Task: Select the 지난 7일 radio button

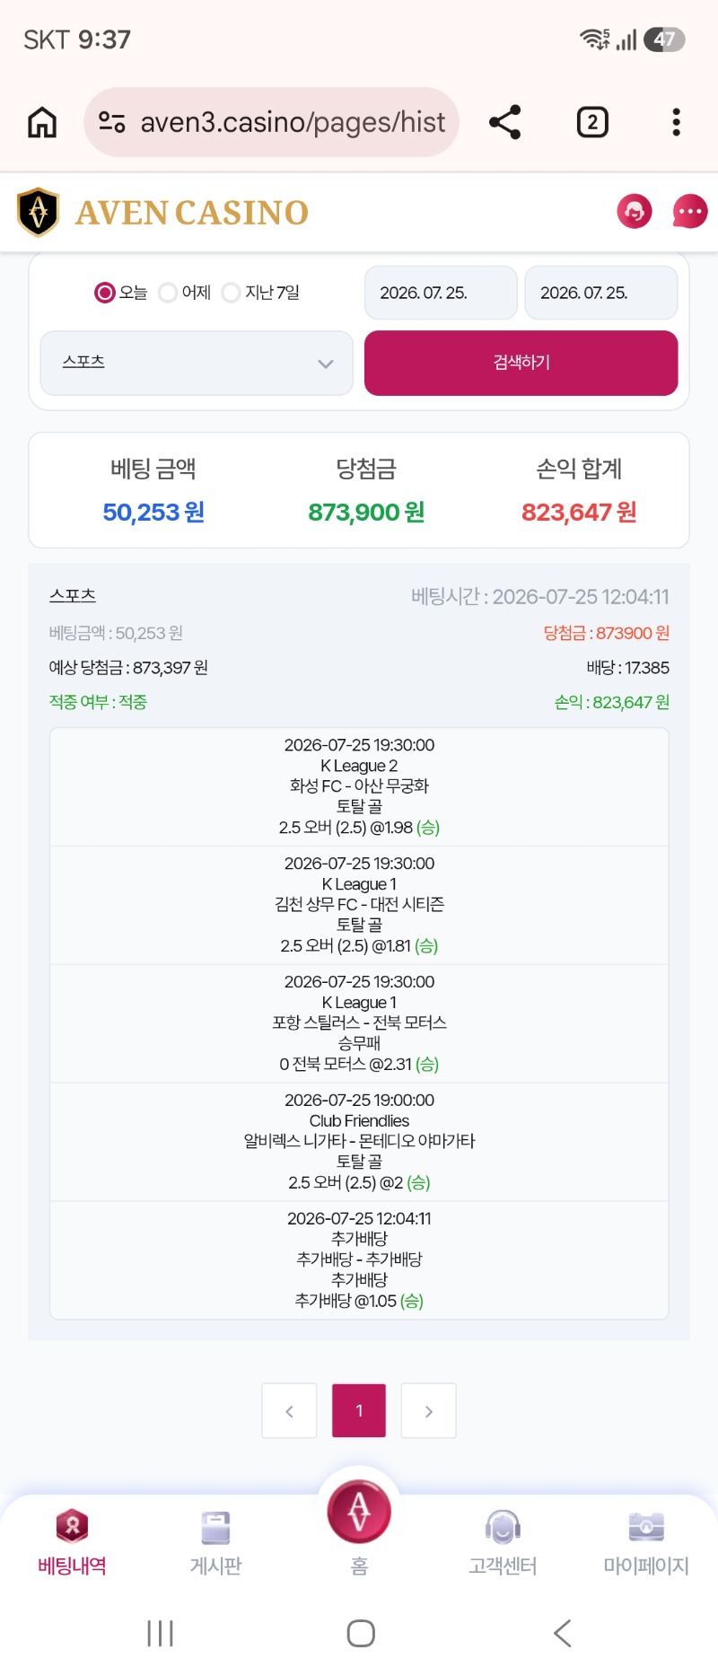Action: coord(231,293)
